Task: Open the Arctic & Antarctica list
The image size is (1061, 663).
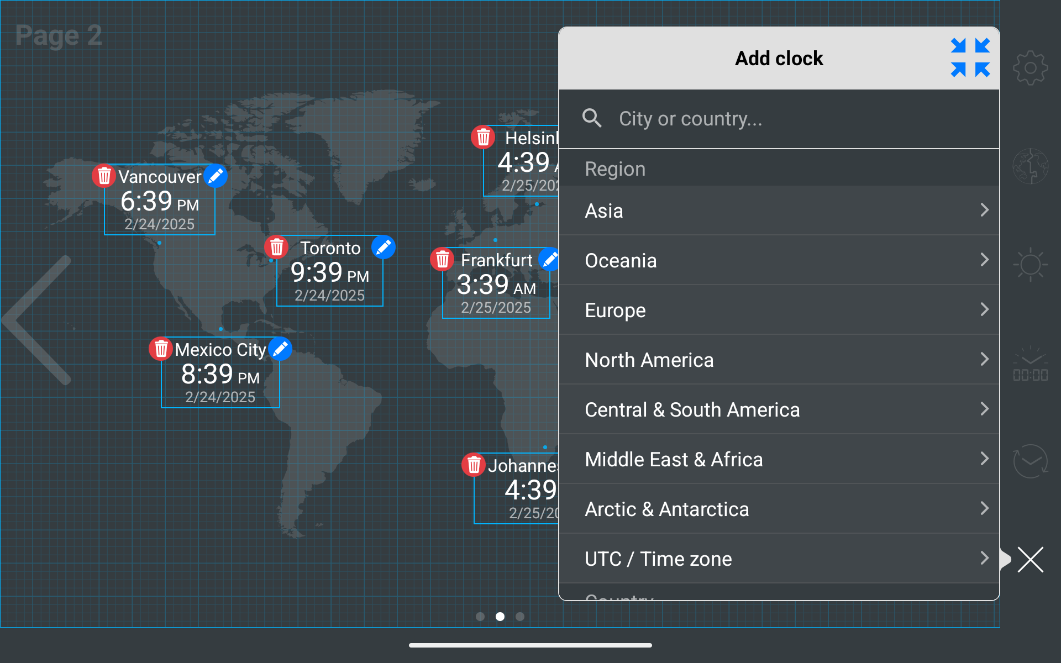Action: 779,509
